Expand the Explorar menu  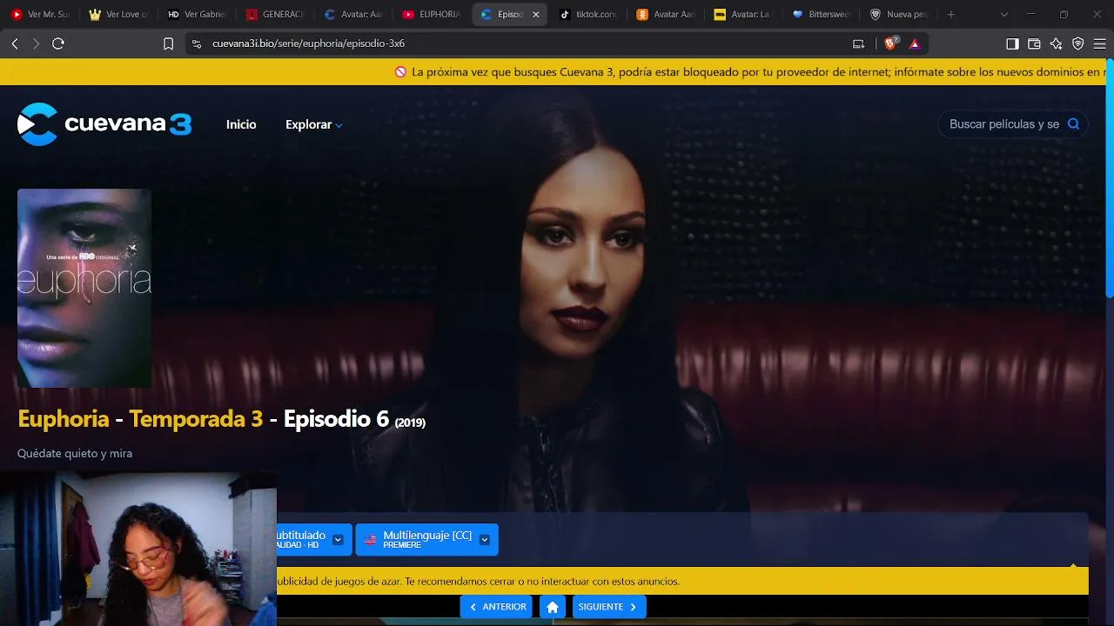coord(314,124)
